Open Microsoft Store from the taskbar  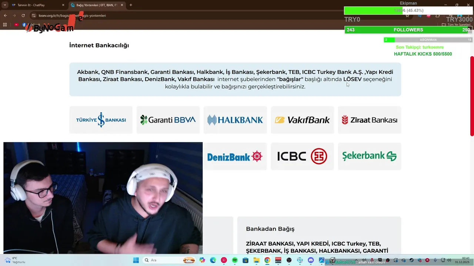tap(246, 260)
